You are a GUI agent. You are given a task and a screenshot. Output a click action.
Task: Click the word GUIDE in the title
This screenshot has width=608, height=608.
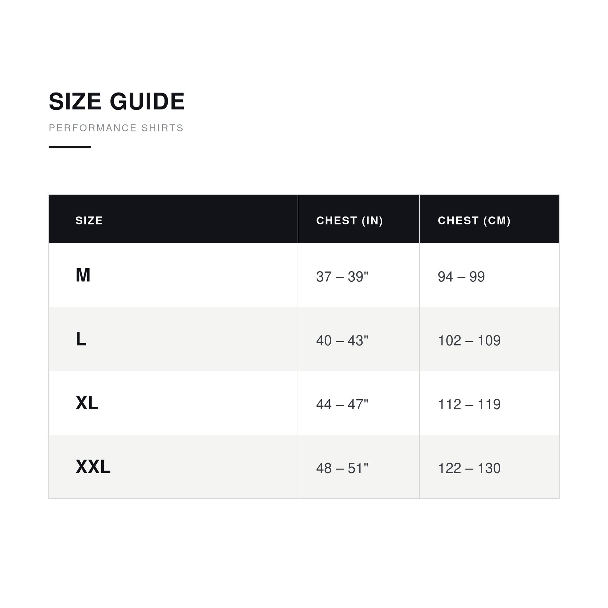pos(147,101)
